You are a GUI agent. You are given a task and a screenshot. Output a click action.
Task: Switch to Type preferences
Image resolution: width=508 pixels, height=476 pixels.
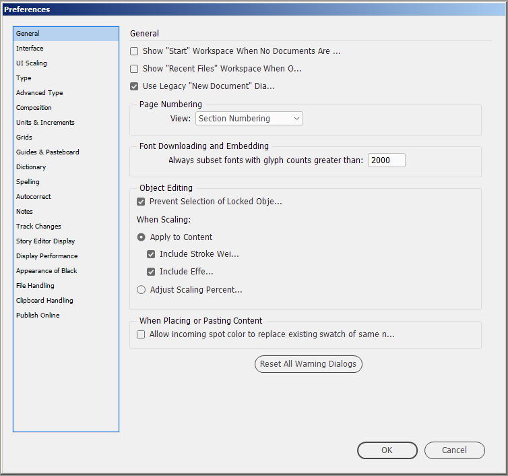tap(66, 78)
